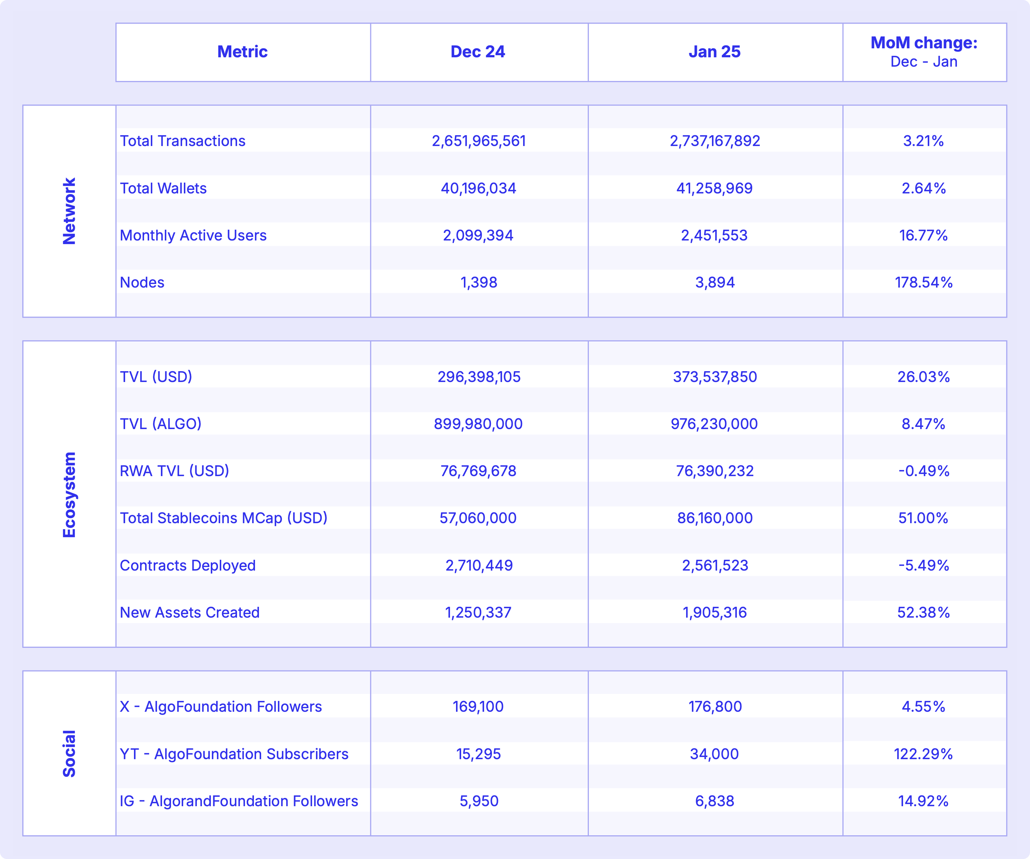Click the MoM change column header
This screenshot has height=859, width=1030.
[924, 52]
